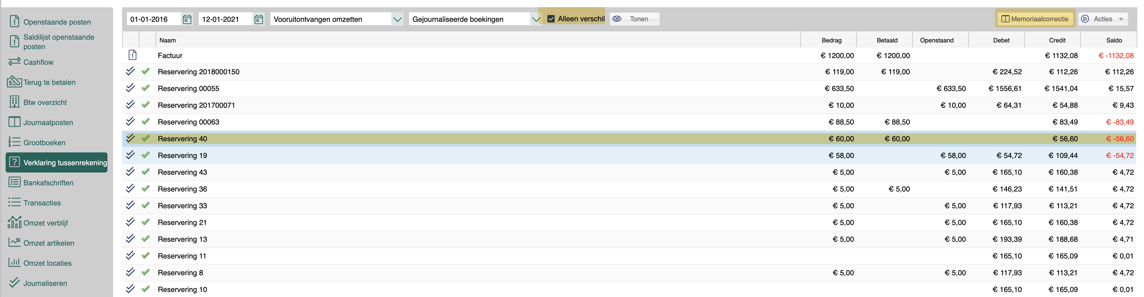
Task: Click Reservering 00055 name
Action: 188,89
